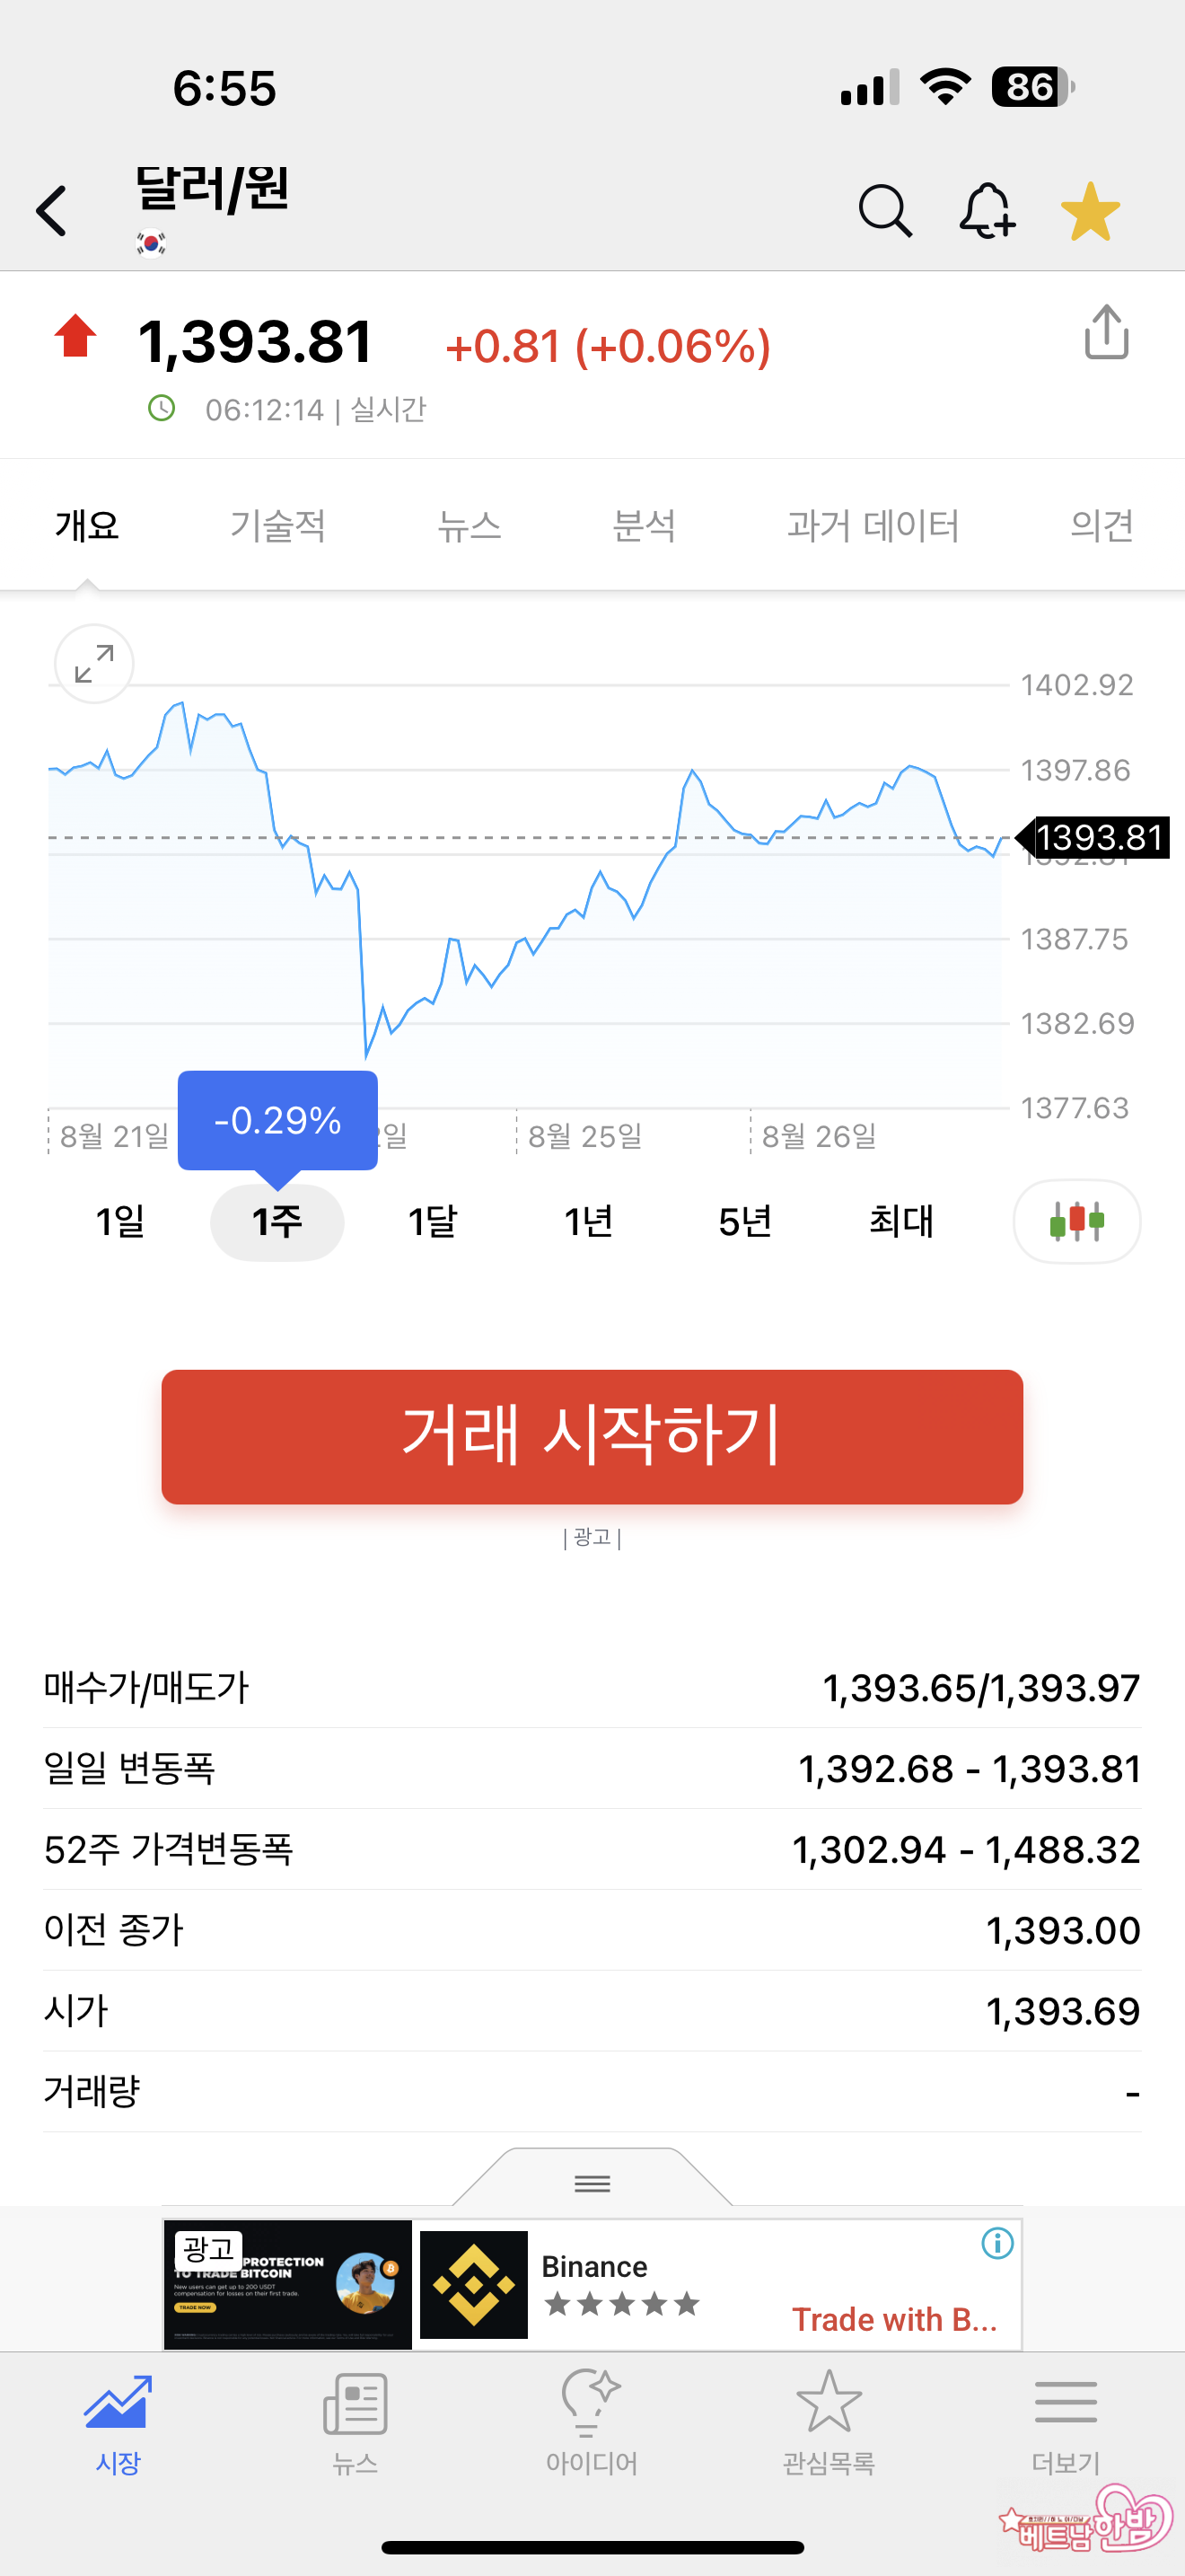This screenshot has width=1185, height=2576.
Task: Select the 1일 chart range
Action: pyautogui.click(x=121, y=1221)
